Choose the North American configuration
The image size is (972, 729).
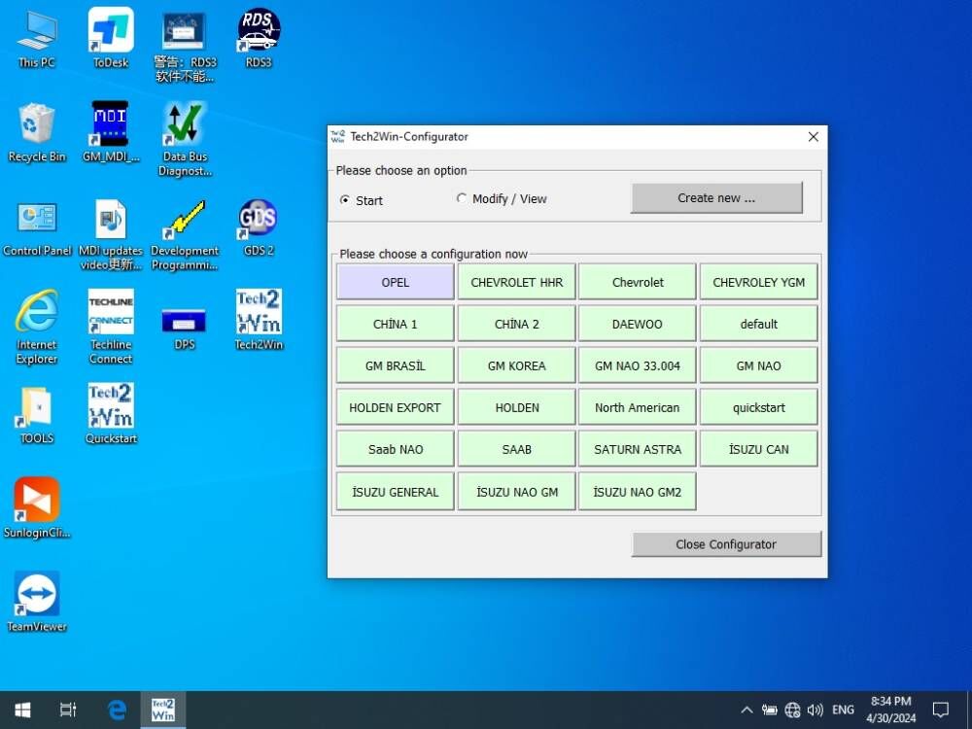point(638,407)
